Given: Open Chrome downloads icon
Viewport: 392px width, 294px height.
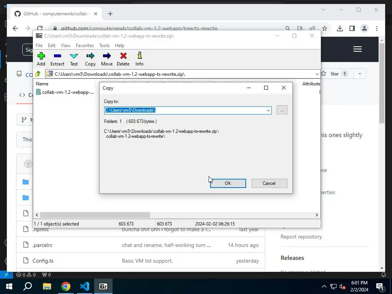Looking at the screenshot, I should 340,28.
